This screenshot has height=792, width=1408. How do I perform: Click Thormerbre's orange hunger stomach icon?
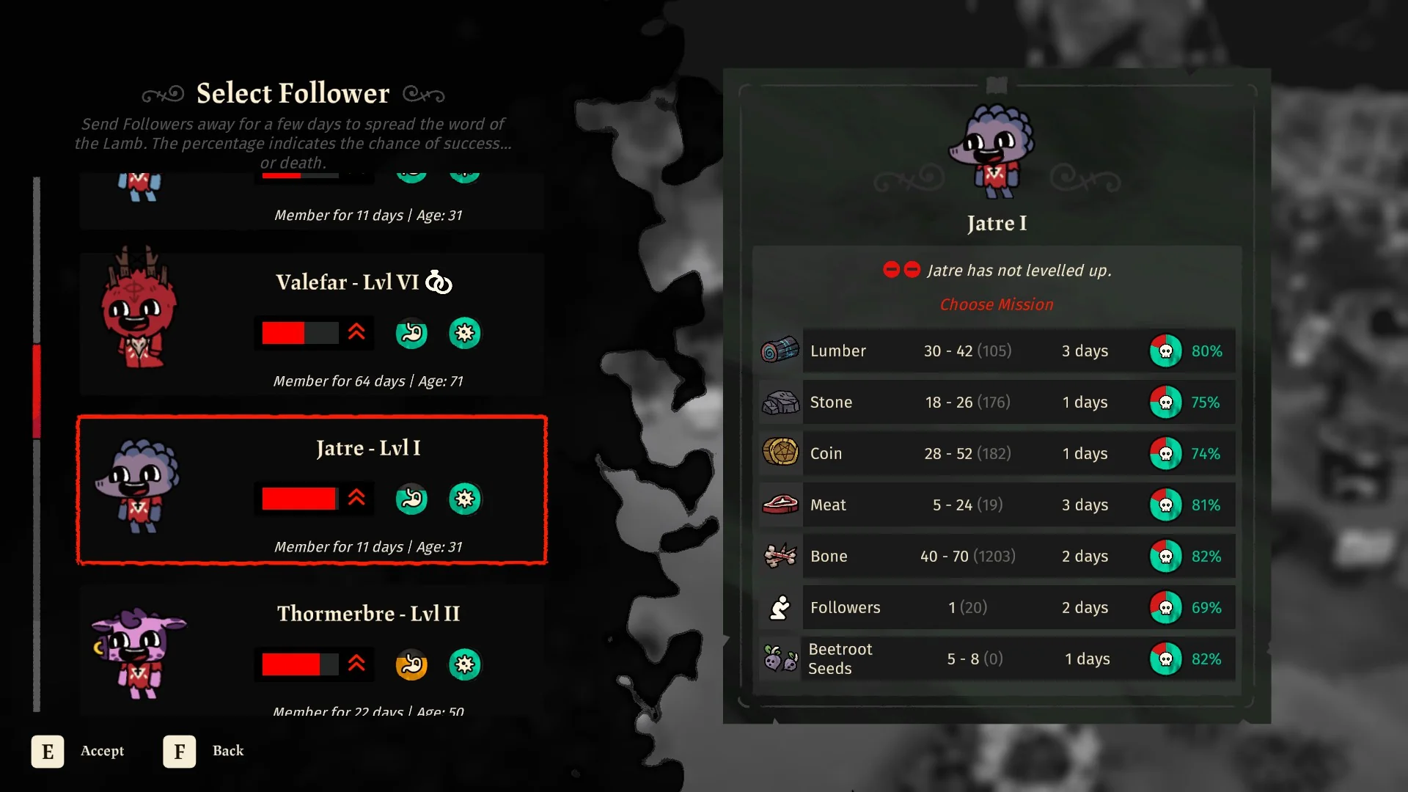coord(411,664)
